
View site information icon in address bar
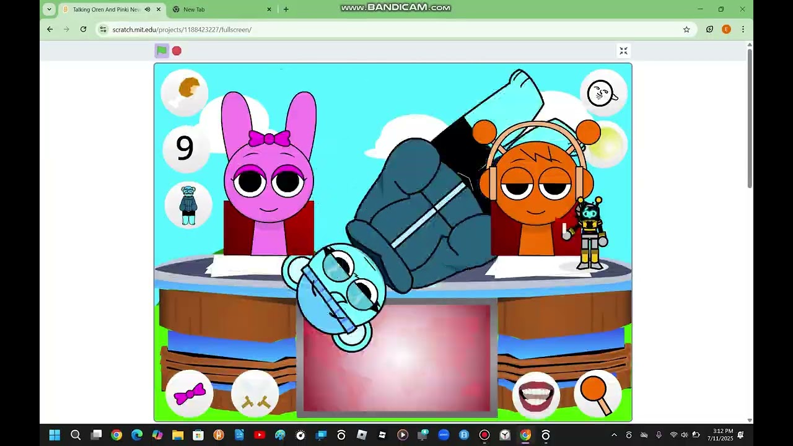103,29
